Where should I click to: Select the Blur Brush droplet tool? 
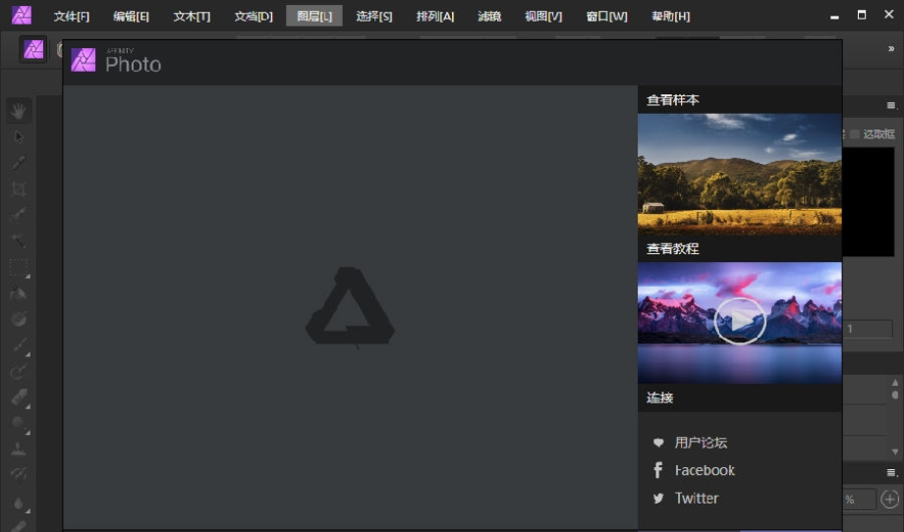click(x=19, y=503)
